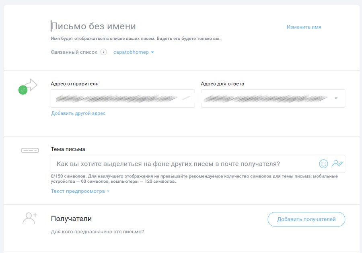Click the green checkmark sender status icon
Viewport: 362px width, 253px height.
23,90
